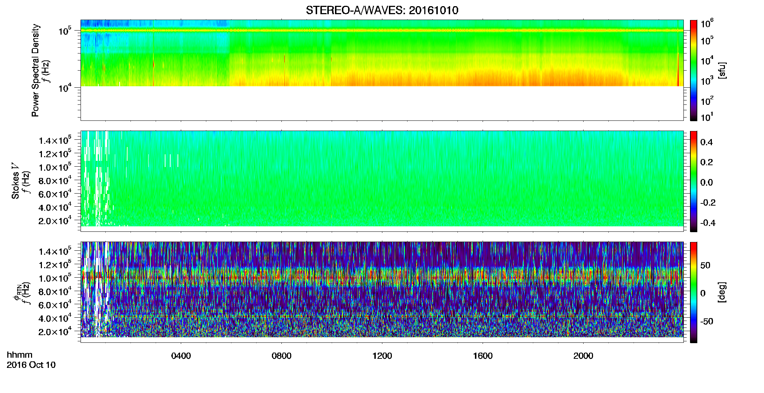Viewport: 764px width, 393px height.
Task: Click the [sfu] unit label
Action: 722,70
